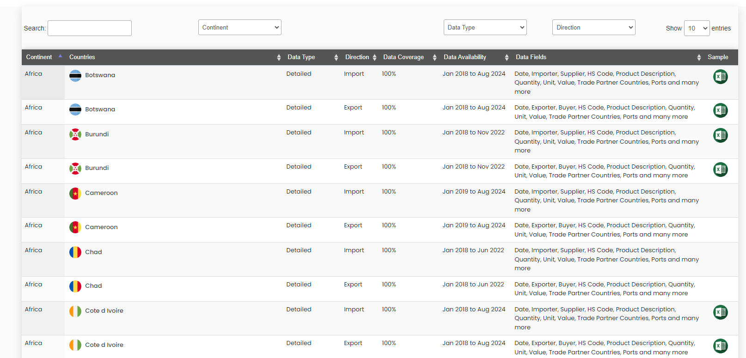Image resolution: width=746 pixels, height=358 pixels.
Task: Click Botswana flag icon in Export row
Action: pyautogui.click(x=75, y=109)
